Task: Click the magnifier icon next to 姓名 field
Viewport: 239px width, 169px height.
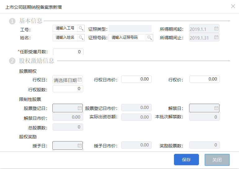Action: point(81,37)
